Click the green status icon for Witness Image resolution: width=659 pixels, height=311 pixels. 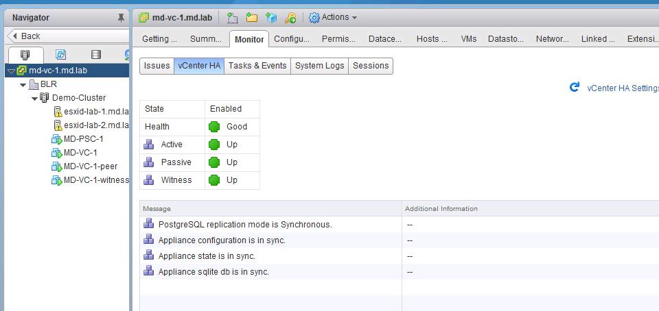point(214,180)
